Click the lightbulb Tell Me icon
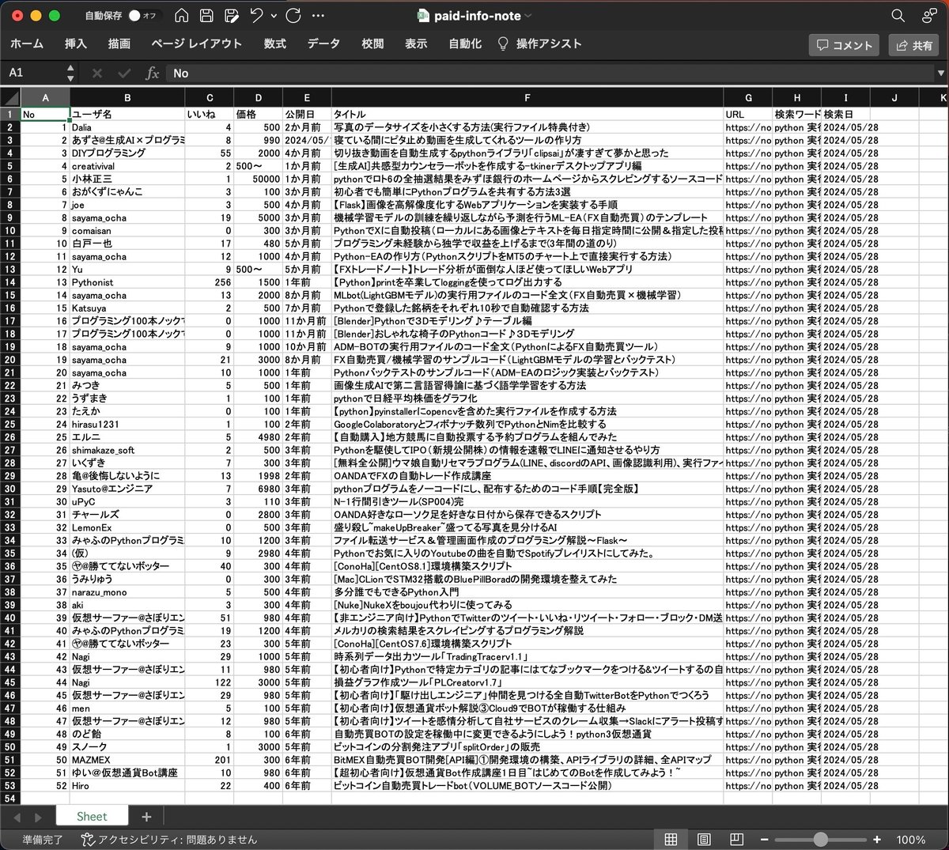Screen dimensions: 949x850 (x=502, y=43)
